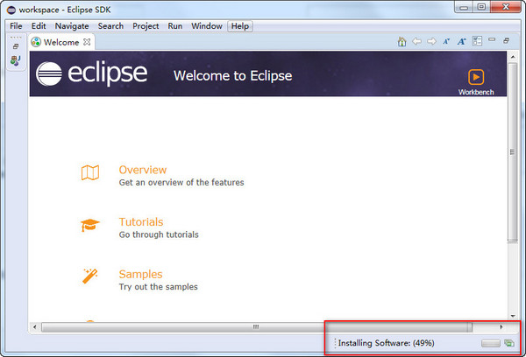Click 'Try out the samples' text
526x357 pixels.
coord(159,287)
